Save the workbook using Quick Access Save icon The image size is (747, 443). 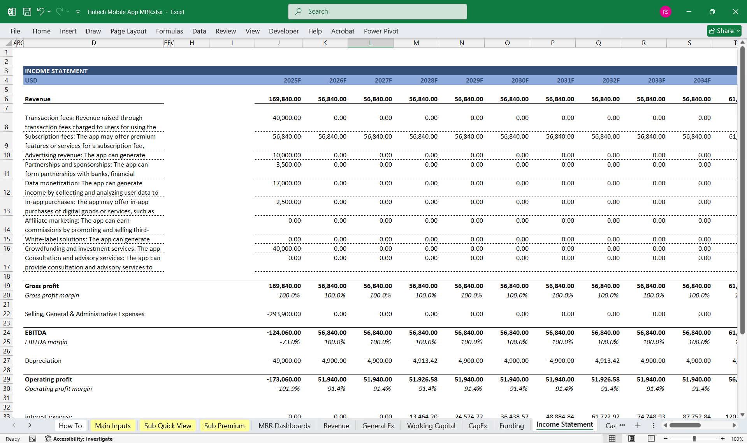coord(27,12)
